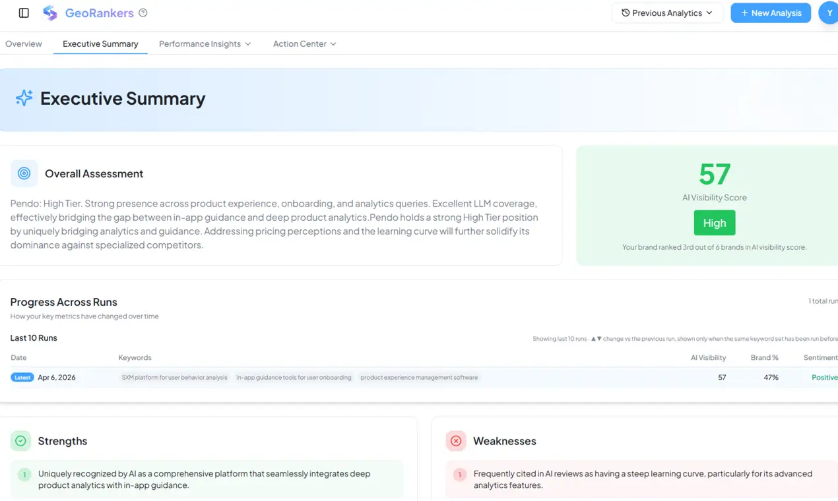Image resolution: width=838 pixels, height=501 pixels.
Task: Expand the Action Center chevron
Action: tap(333, 44)
